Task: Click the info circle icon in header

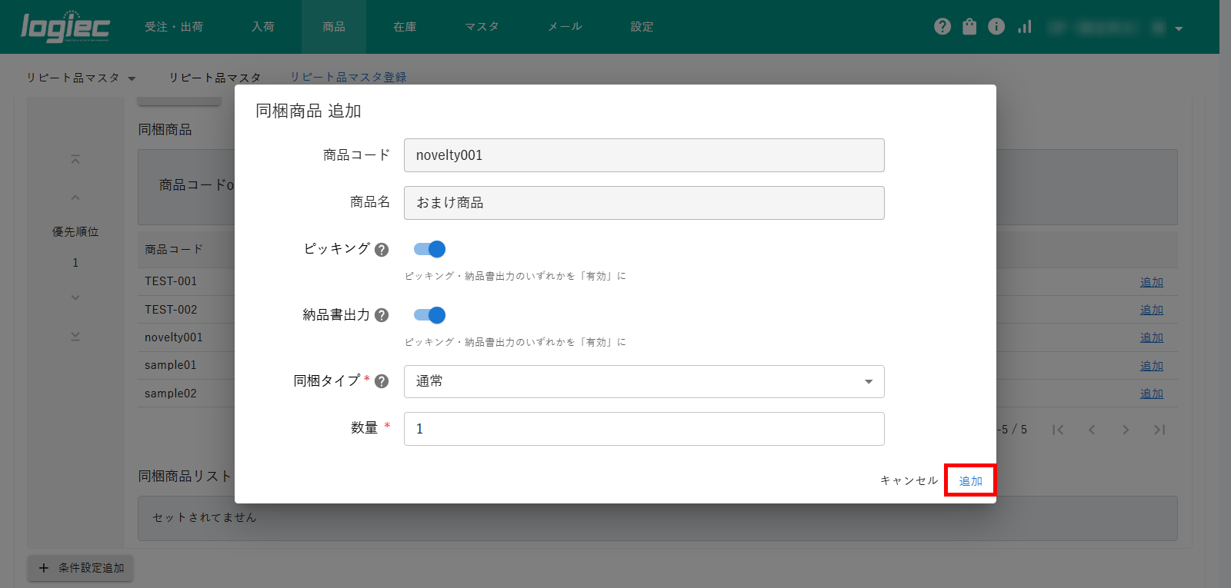Action: [996, 27]
